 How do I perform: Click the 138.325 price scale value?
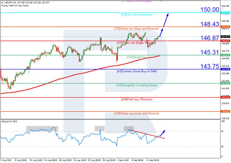click(x=225, y=118)
